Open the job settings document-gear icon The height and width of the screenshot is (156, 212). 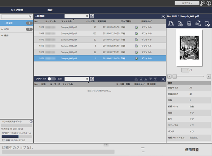pyautogui.click(x=180, y=24)
